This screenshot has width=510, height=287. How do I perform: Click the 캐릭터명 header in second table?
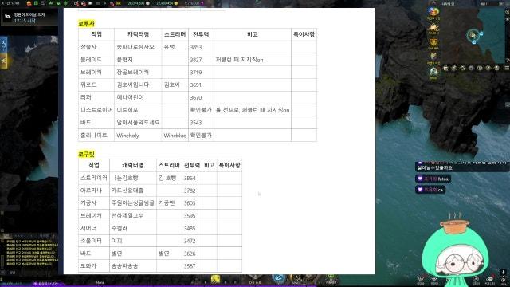133,165
